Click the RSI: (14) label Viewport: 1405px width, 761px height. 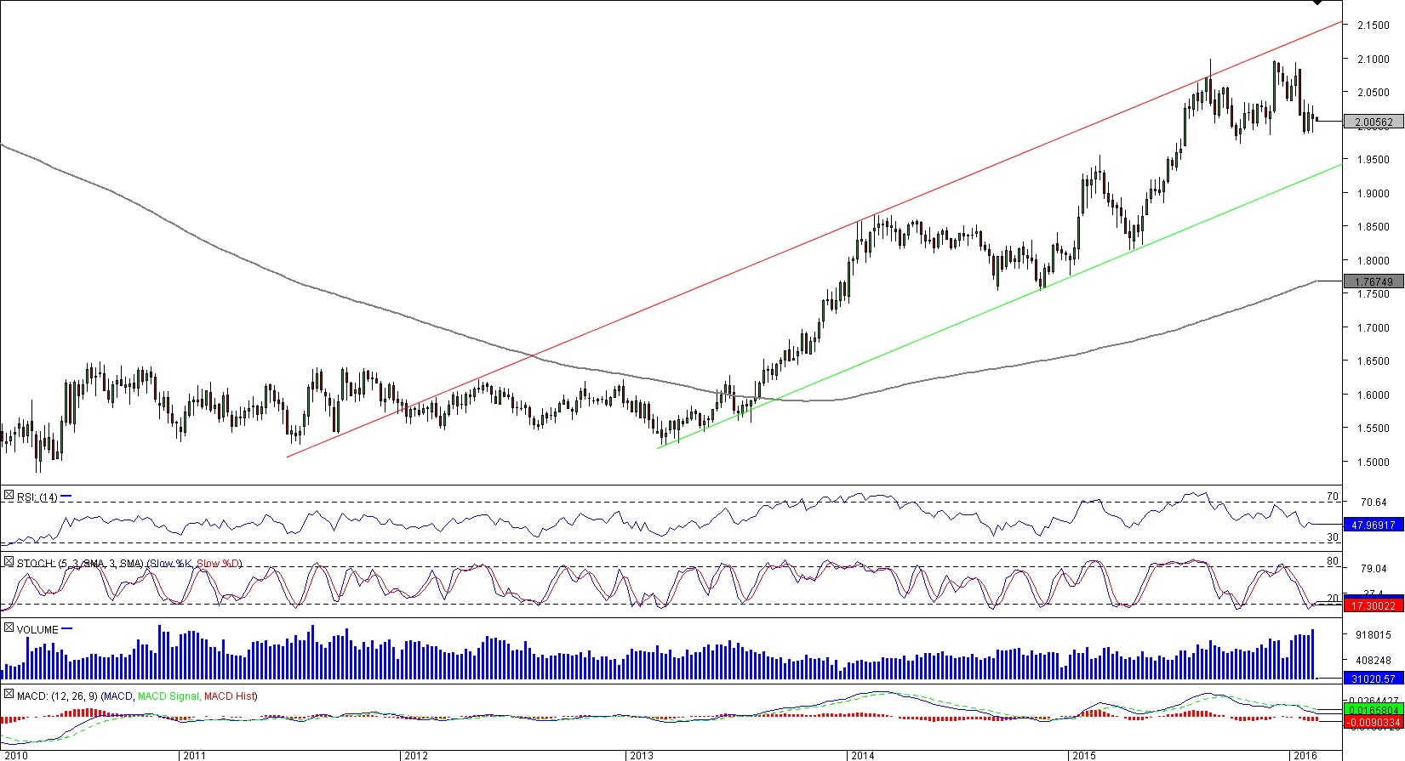coord(37,497)
